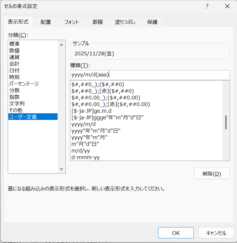This screenshot has width=237, height=243.
Task: Open the フォント tab
Action: 71,22
